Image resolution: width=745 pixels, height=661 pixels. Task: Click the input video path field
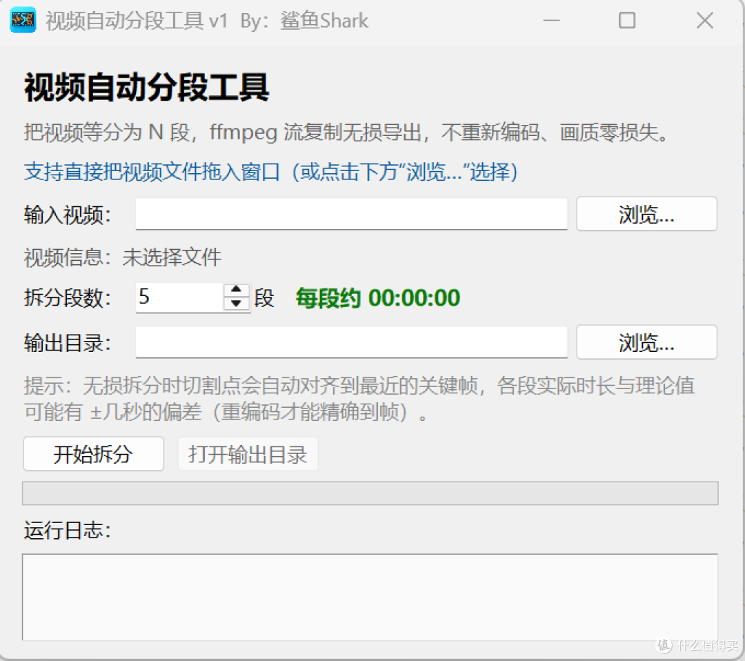pos(352,214)
